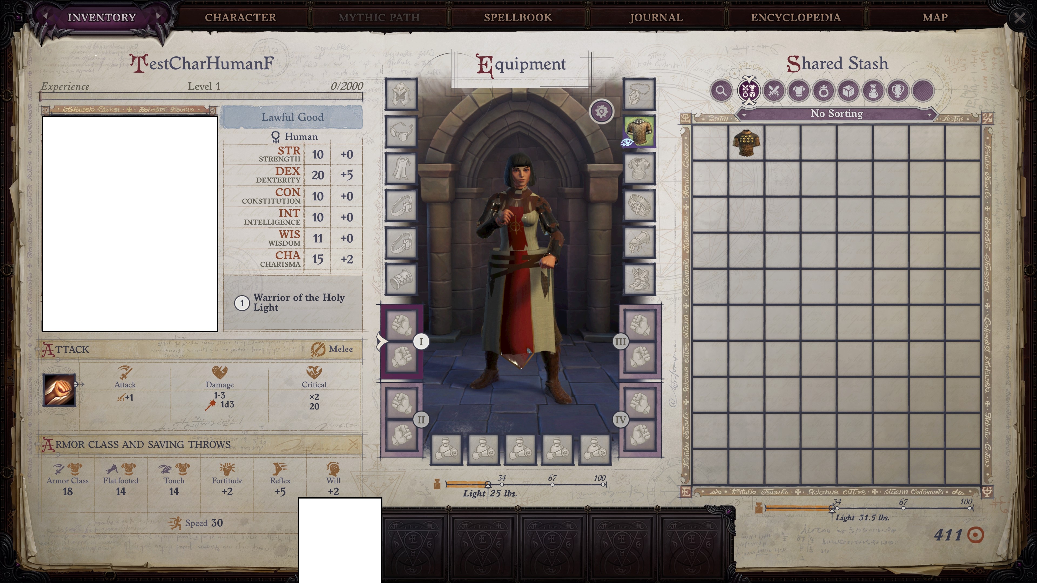Select the empty belt equipment slot
Screen dimensions: 1037x583
point(639,206)
